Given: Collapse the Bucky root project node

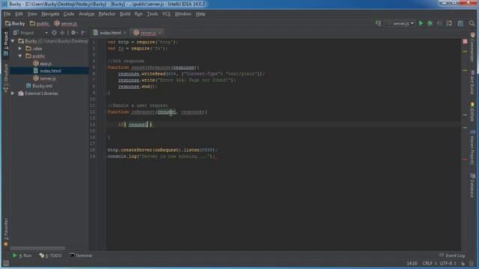Looking at the screenshot, I should pyautogui.click(x=13, y=41).
